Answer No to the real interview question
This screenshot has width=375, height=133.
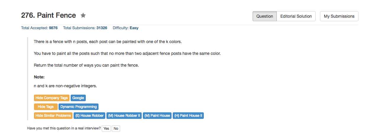click(116, 129)
